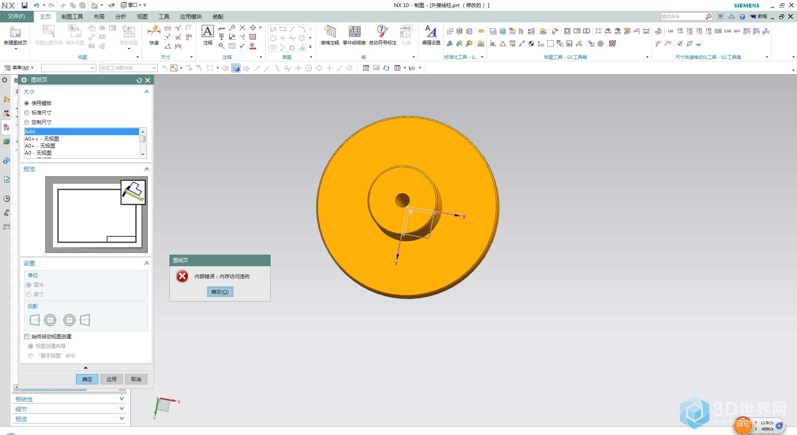Click the 表格注释 tabular note icon

(330, 35)
